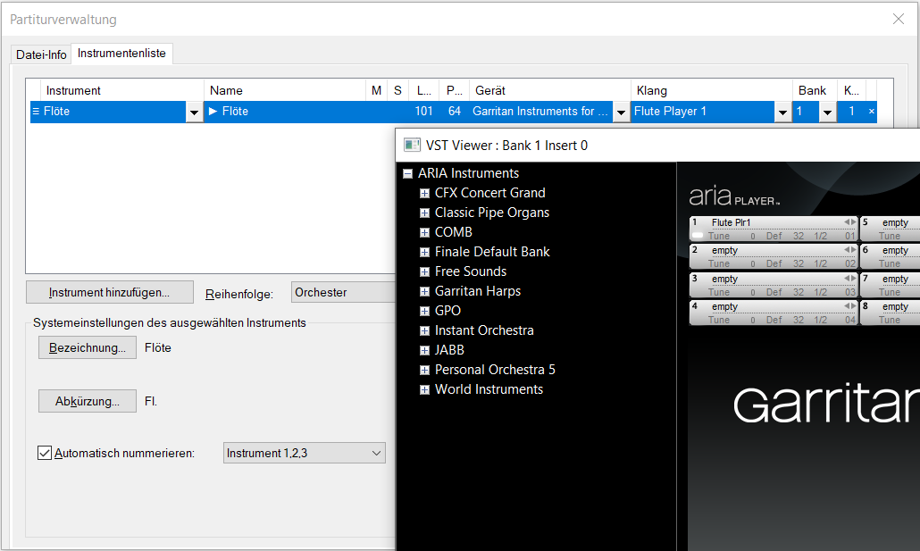Collapse the ARIA Instruments tree node
Image resolution: width=920 pixels, height=551 pixels.
click(408, 173)
